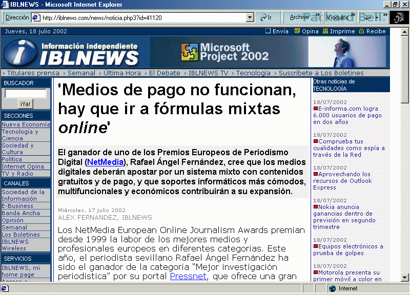Open IBLNEWS TV navigation item

pos(208,73)
